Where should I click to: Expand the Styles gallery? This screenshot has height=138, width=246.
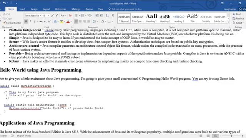click(x=228, y=22)
